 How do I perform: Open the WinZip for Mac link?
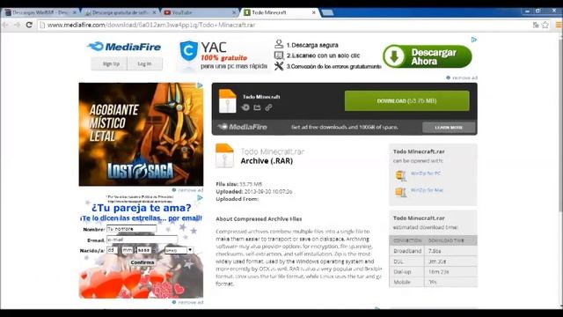point(427,190)
